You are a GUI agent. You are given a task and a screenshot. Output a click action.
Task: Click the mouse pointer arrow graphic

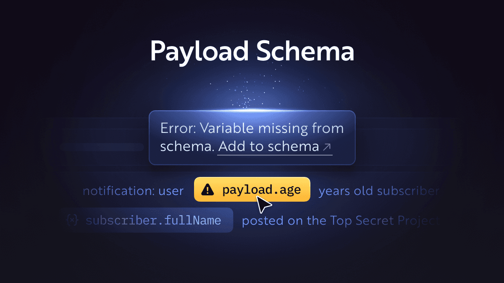click(264, 205)
